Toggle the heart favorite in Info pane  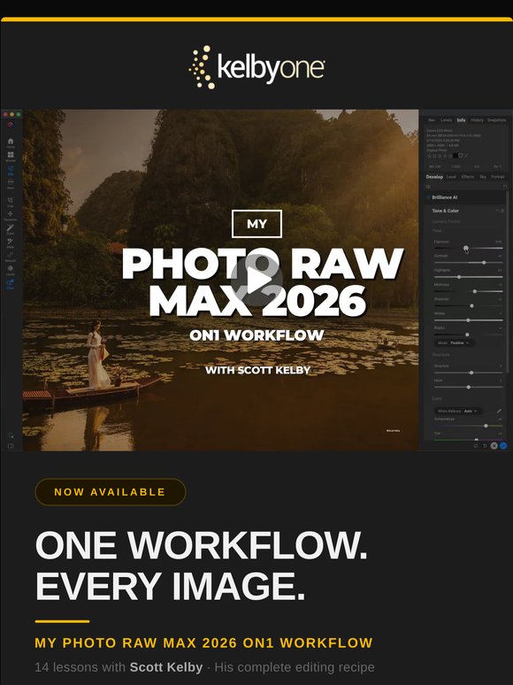460,156
